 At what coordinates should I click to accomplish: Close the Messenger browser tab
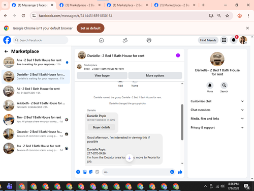tap(52, 5)
